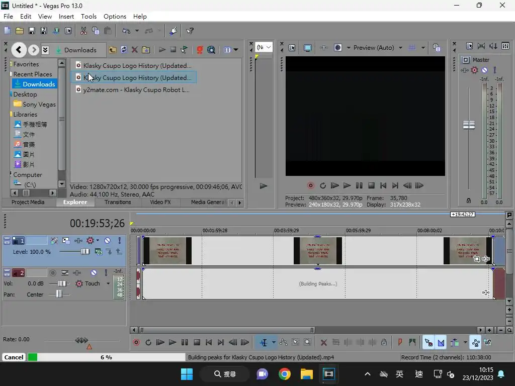The width and height of the screenshot is (515, 386).
Task: Click track 1 Level slider
Action: 84,252
